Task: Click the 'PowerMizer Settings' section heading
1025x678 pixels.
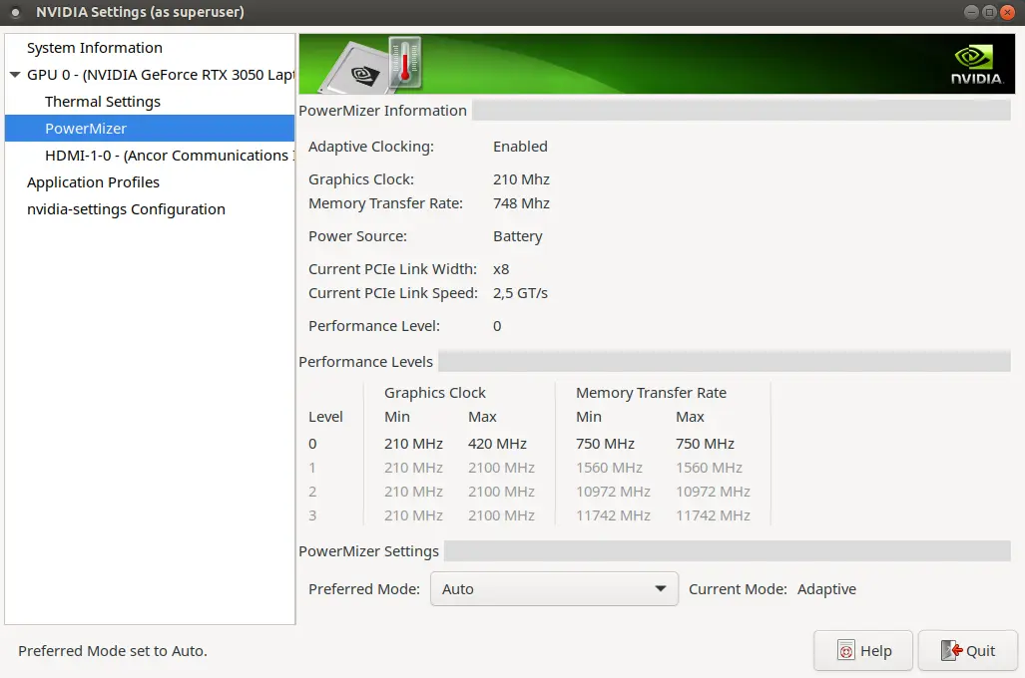Action: pyautogui.click(x=368, y=551)
